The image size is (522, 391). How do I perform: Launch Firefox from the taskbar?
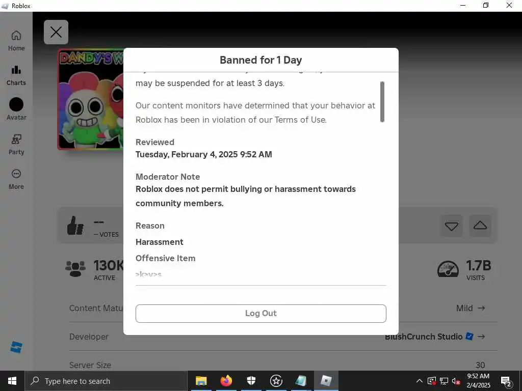click(x=226, y=381)
